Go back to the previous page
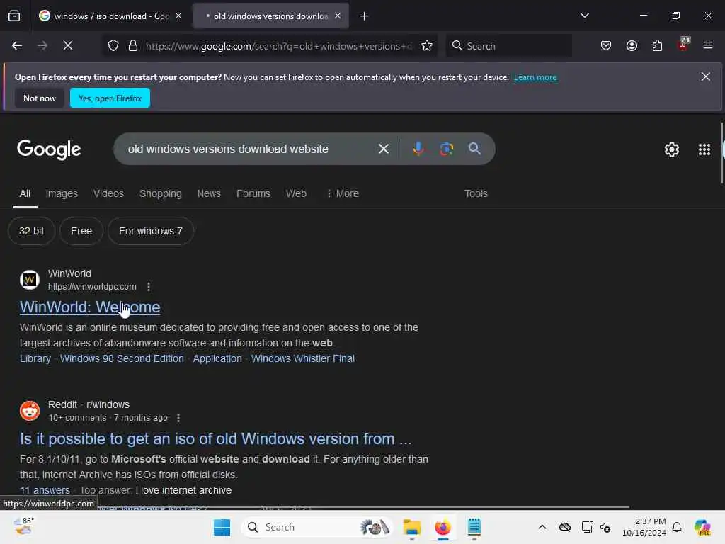 [17, 46]
